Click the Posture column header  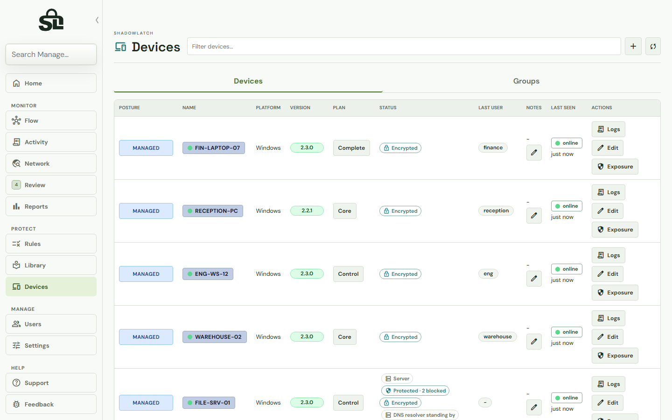(x=129, y=108)
